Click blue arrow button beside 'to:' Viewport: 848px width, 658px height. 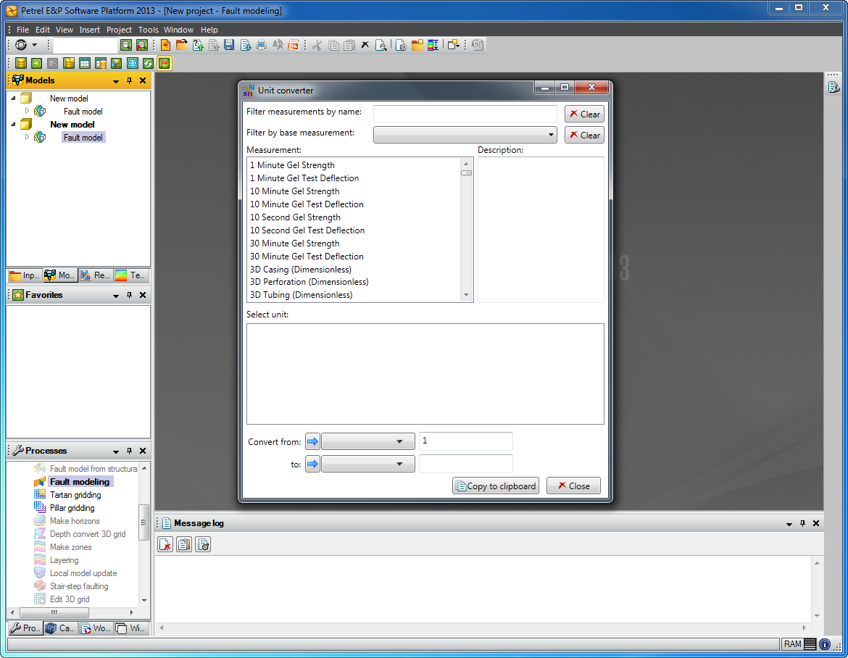click(312, 464)
